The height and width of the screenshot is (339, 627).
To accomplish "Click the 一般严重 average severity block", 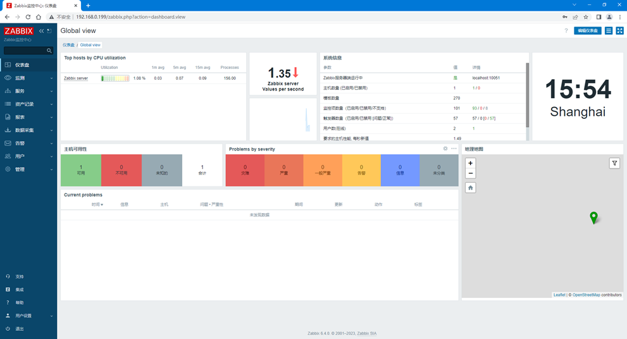I will click(x=323, y=170).
